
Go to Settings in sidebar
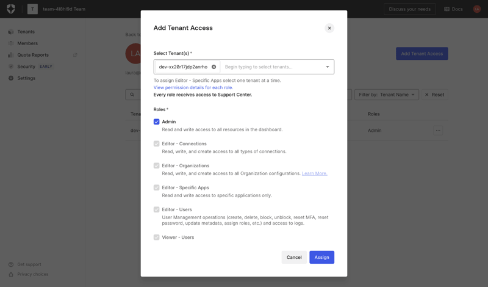tap(26, 78)
